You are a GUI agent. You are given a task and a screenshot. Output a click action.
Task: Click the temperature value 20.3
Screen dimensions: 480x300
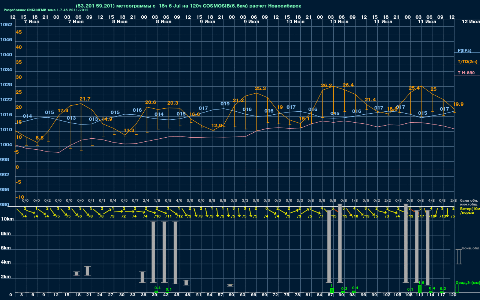[173, 103]
